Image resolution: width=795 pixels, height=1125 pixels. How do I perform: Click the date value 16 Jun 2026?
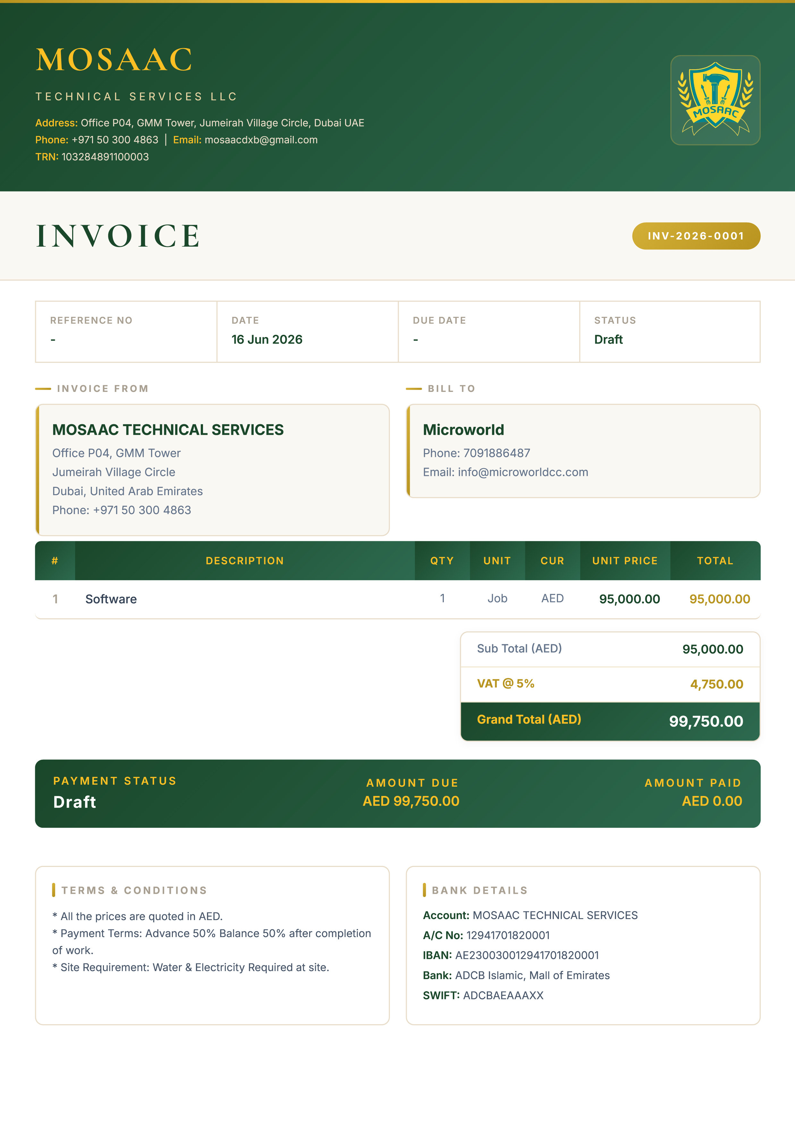pyautogui.click(x=267, y=340)
